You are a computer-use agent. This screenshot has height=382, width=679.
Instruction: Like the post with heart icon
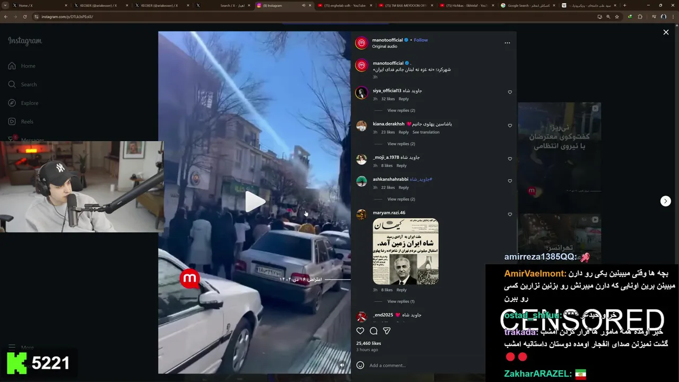tap(360, 331)
